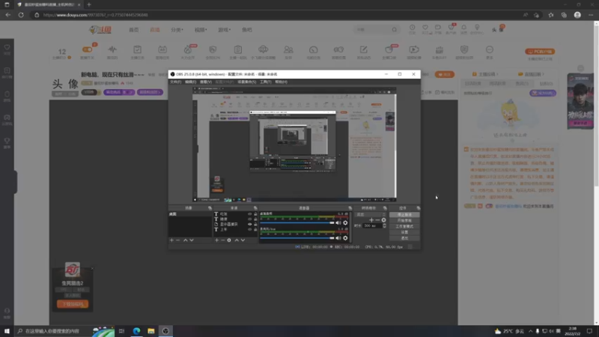Viewport: 599px width, 337px height.
Task: Mute the 麦克风/Aux microphone channel
Action: [338, 238]
